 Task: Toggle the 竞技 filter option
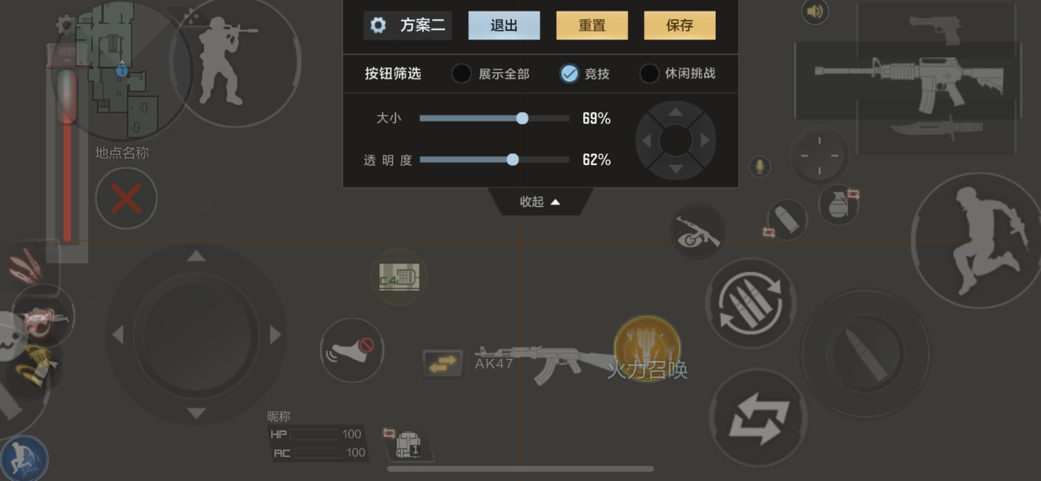pyautogui.click(x=584, y=74)
